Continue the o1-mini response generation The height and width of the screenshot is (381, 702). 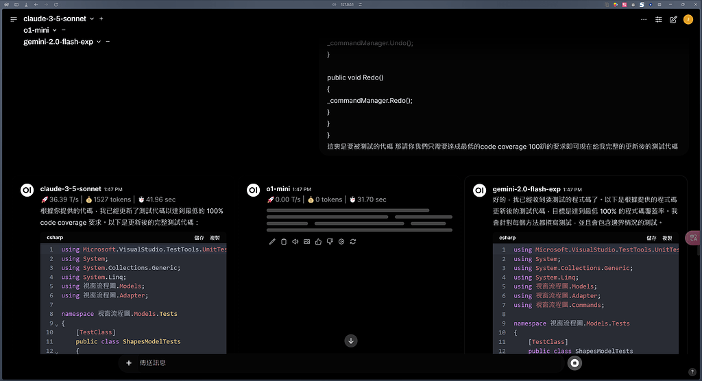[x=341, y=242]
